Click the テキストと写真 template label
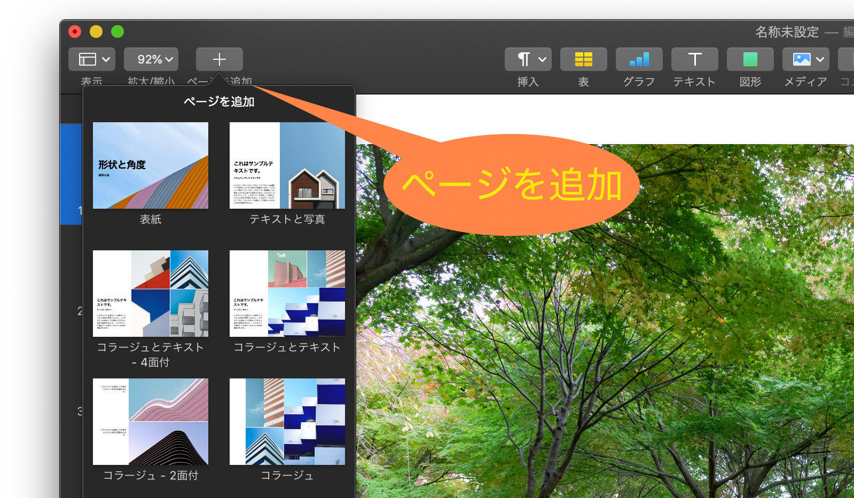This screenshot has width=854, height=498. point(287,219)
